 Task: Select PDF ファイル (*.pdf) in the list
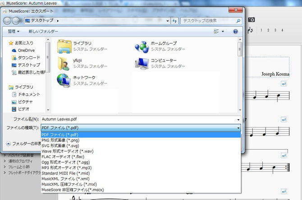[141, 135]
